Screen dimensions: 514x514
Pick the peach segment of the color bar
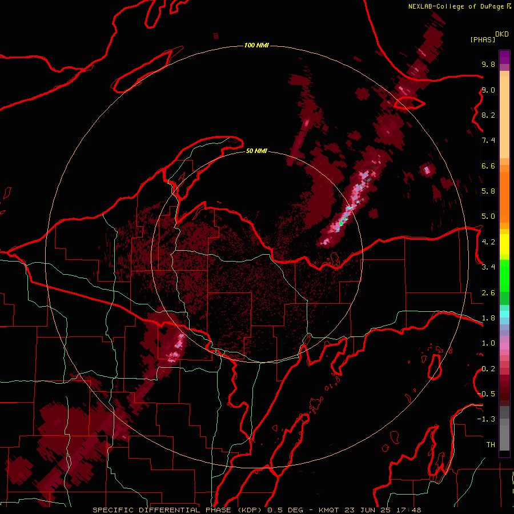pyautogui.click(x=504, y=118)
